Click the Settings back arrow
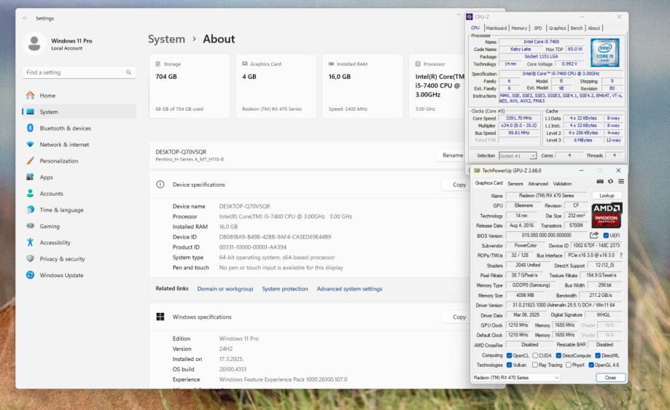The width and height of the screenshot is (670, 410). [x=26, y=18]
